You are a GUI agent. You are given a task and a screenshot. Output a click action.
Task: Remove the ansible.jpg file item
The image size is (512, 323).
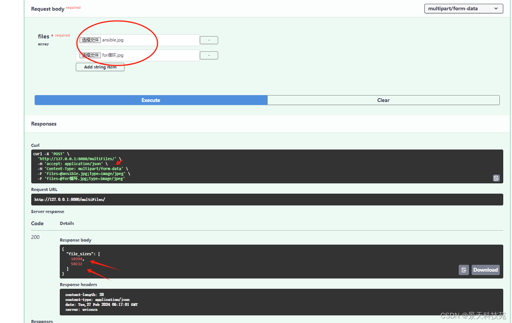(x=209, y=40)
